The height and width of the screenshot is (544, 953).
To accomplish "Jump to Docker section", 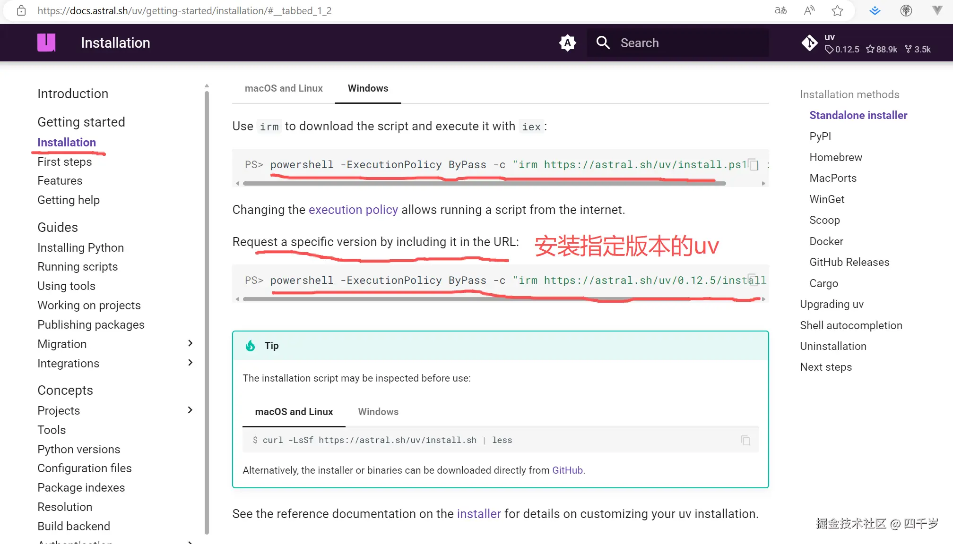I will [826, 241].
